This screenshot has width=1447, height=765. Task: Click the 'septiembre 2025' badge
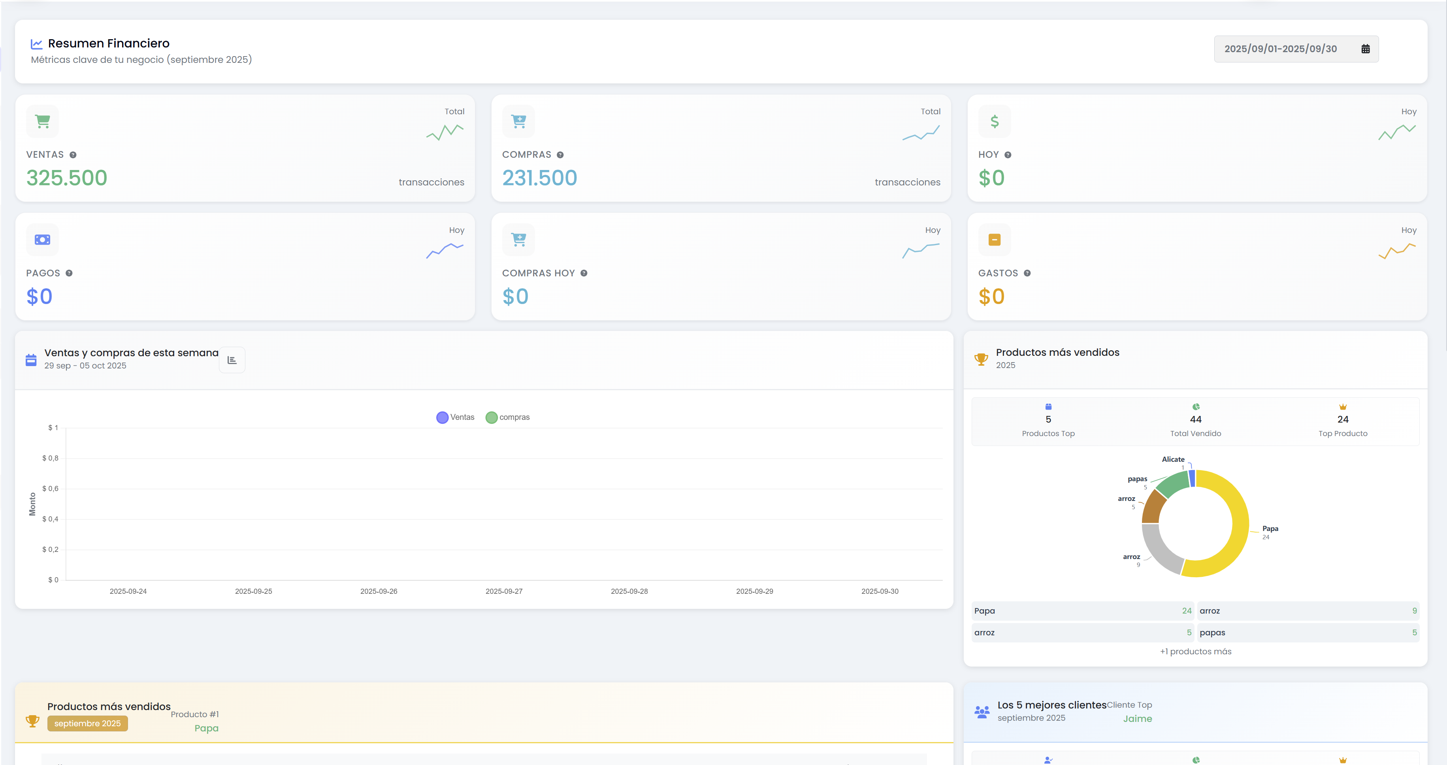pos(88,723)
